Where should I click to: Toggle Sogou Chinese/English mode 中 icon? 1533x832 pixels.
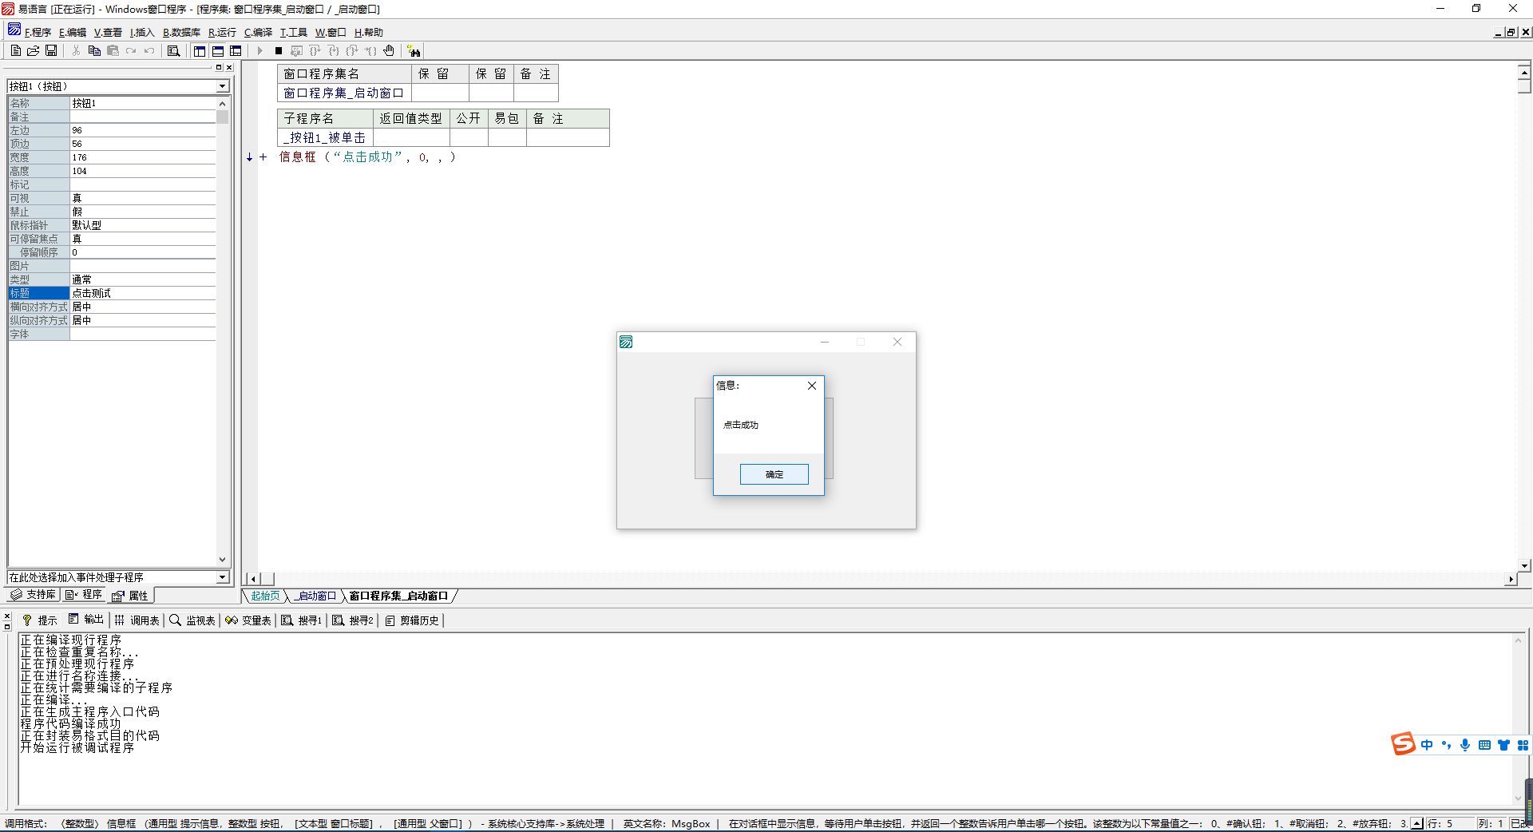coord(1427,745)
